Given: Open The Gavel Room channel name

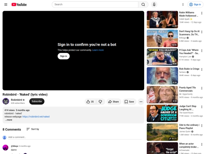Looking at the screenshot, I should (x=186, y=113).
